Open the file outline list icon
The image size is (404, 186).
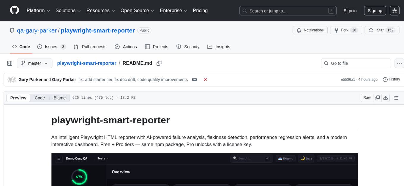[x=396, y=97]
